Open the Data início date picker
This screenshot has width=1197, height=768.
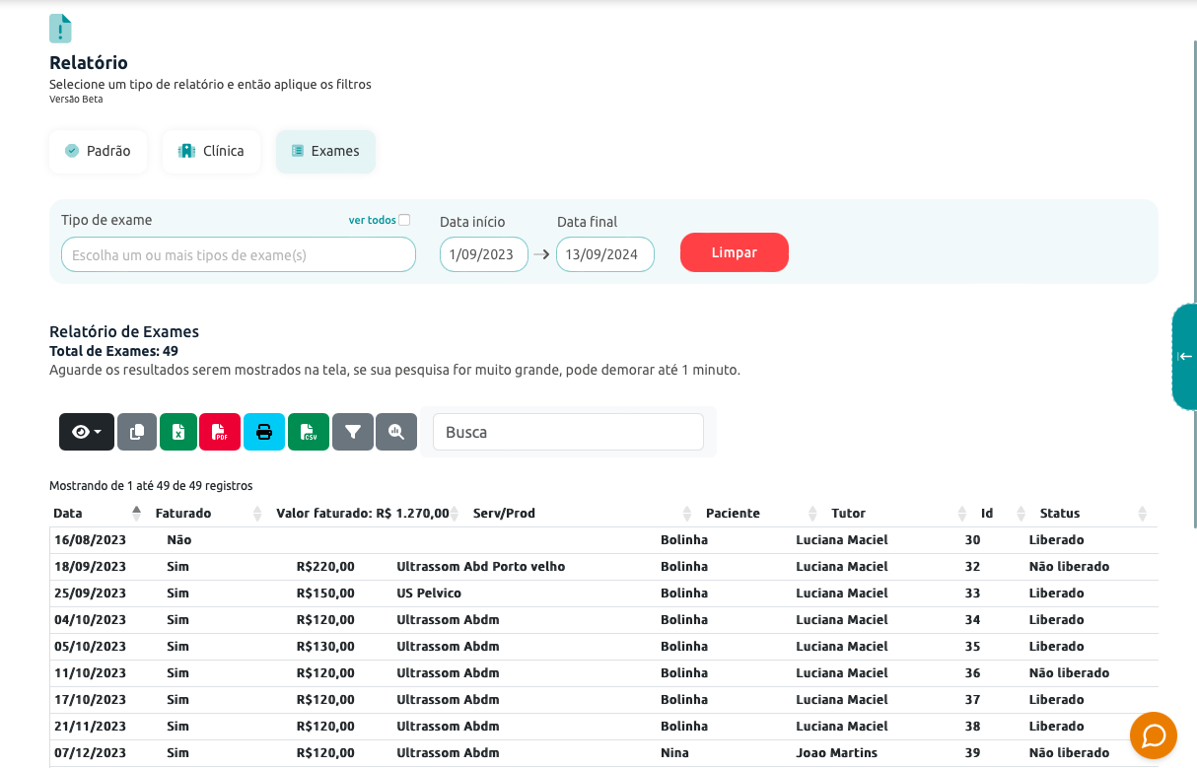pyautogui.click(x=483, y=254)
